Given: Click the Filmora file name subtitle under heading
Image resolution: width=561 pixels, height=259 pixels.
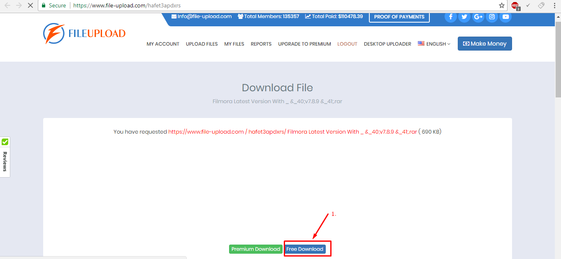Looking at the screenshot, I should coord(277,101).
